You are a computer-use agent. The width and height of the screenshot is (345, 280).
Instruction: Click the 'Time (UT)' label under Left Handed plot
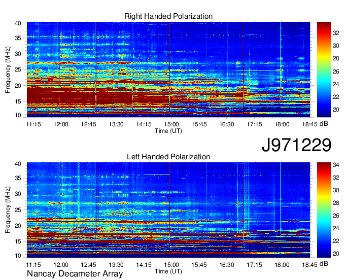[168, 272]
